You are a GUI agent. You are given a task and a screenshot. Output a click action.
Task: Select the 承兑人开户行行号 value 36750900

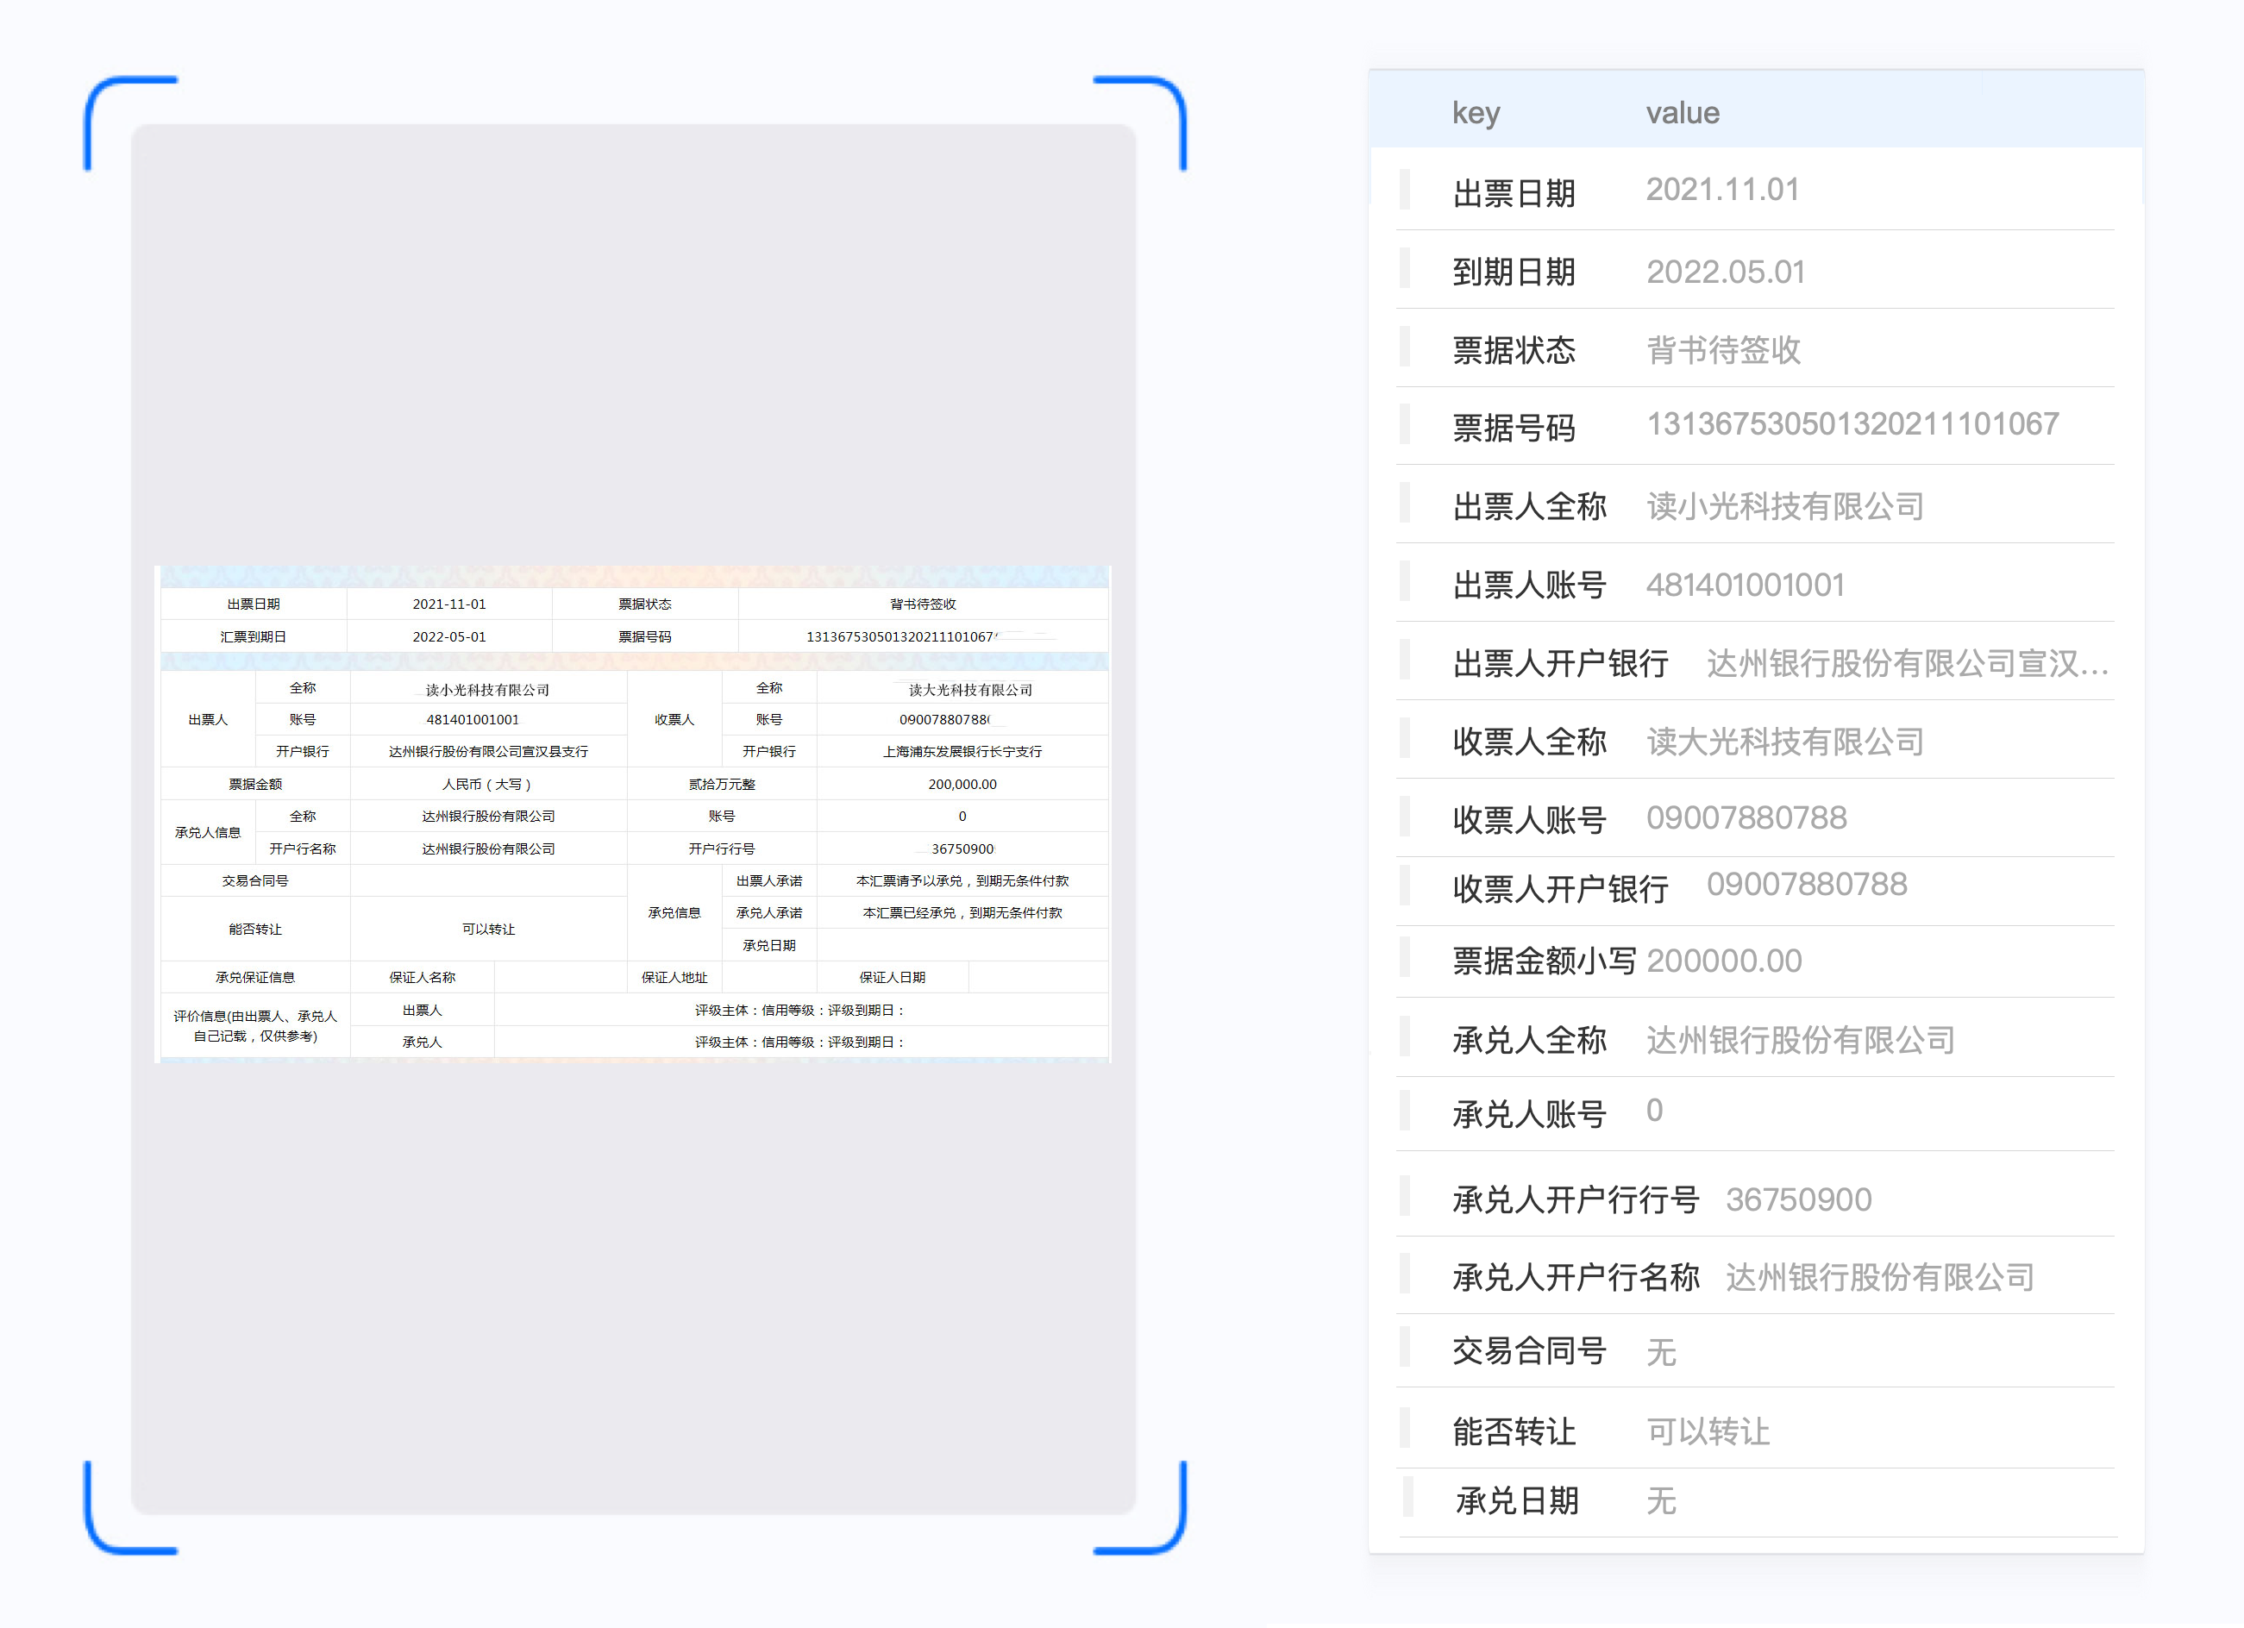point(1799,1199)
